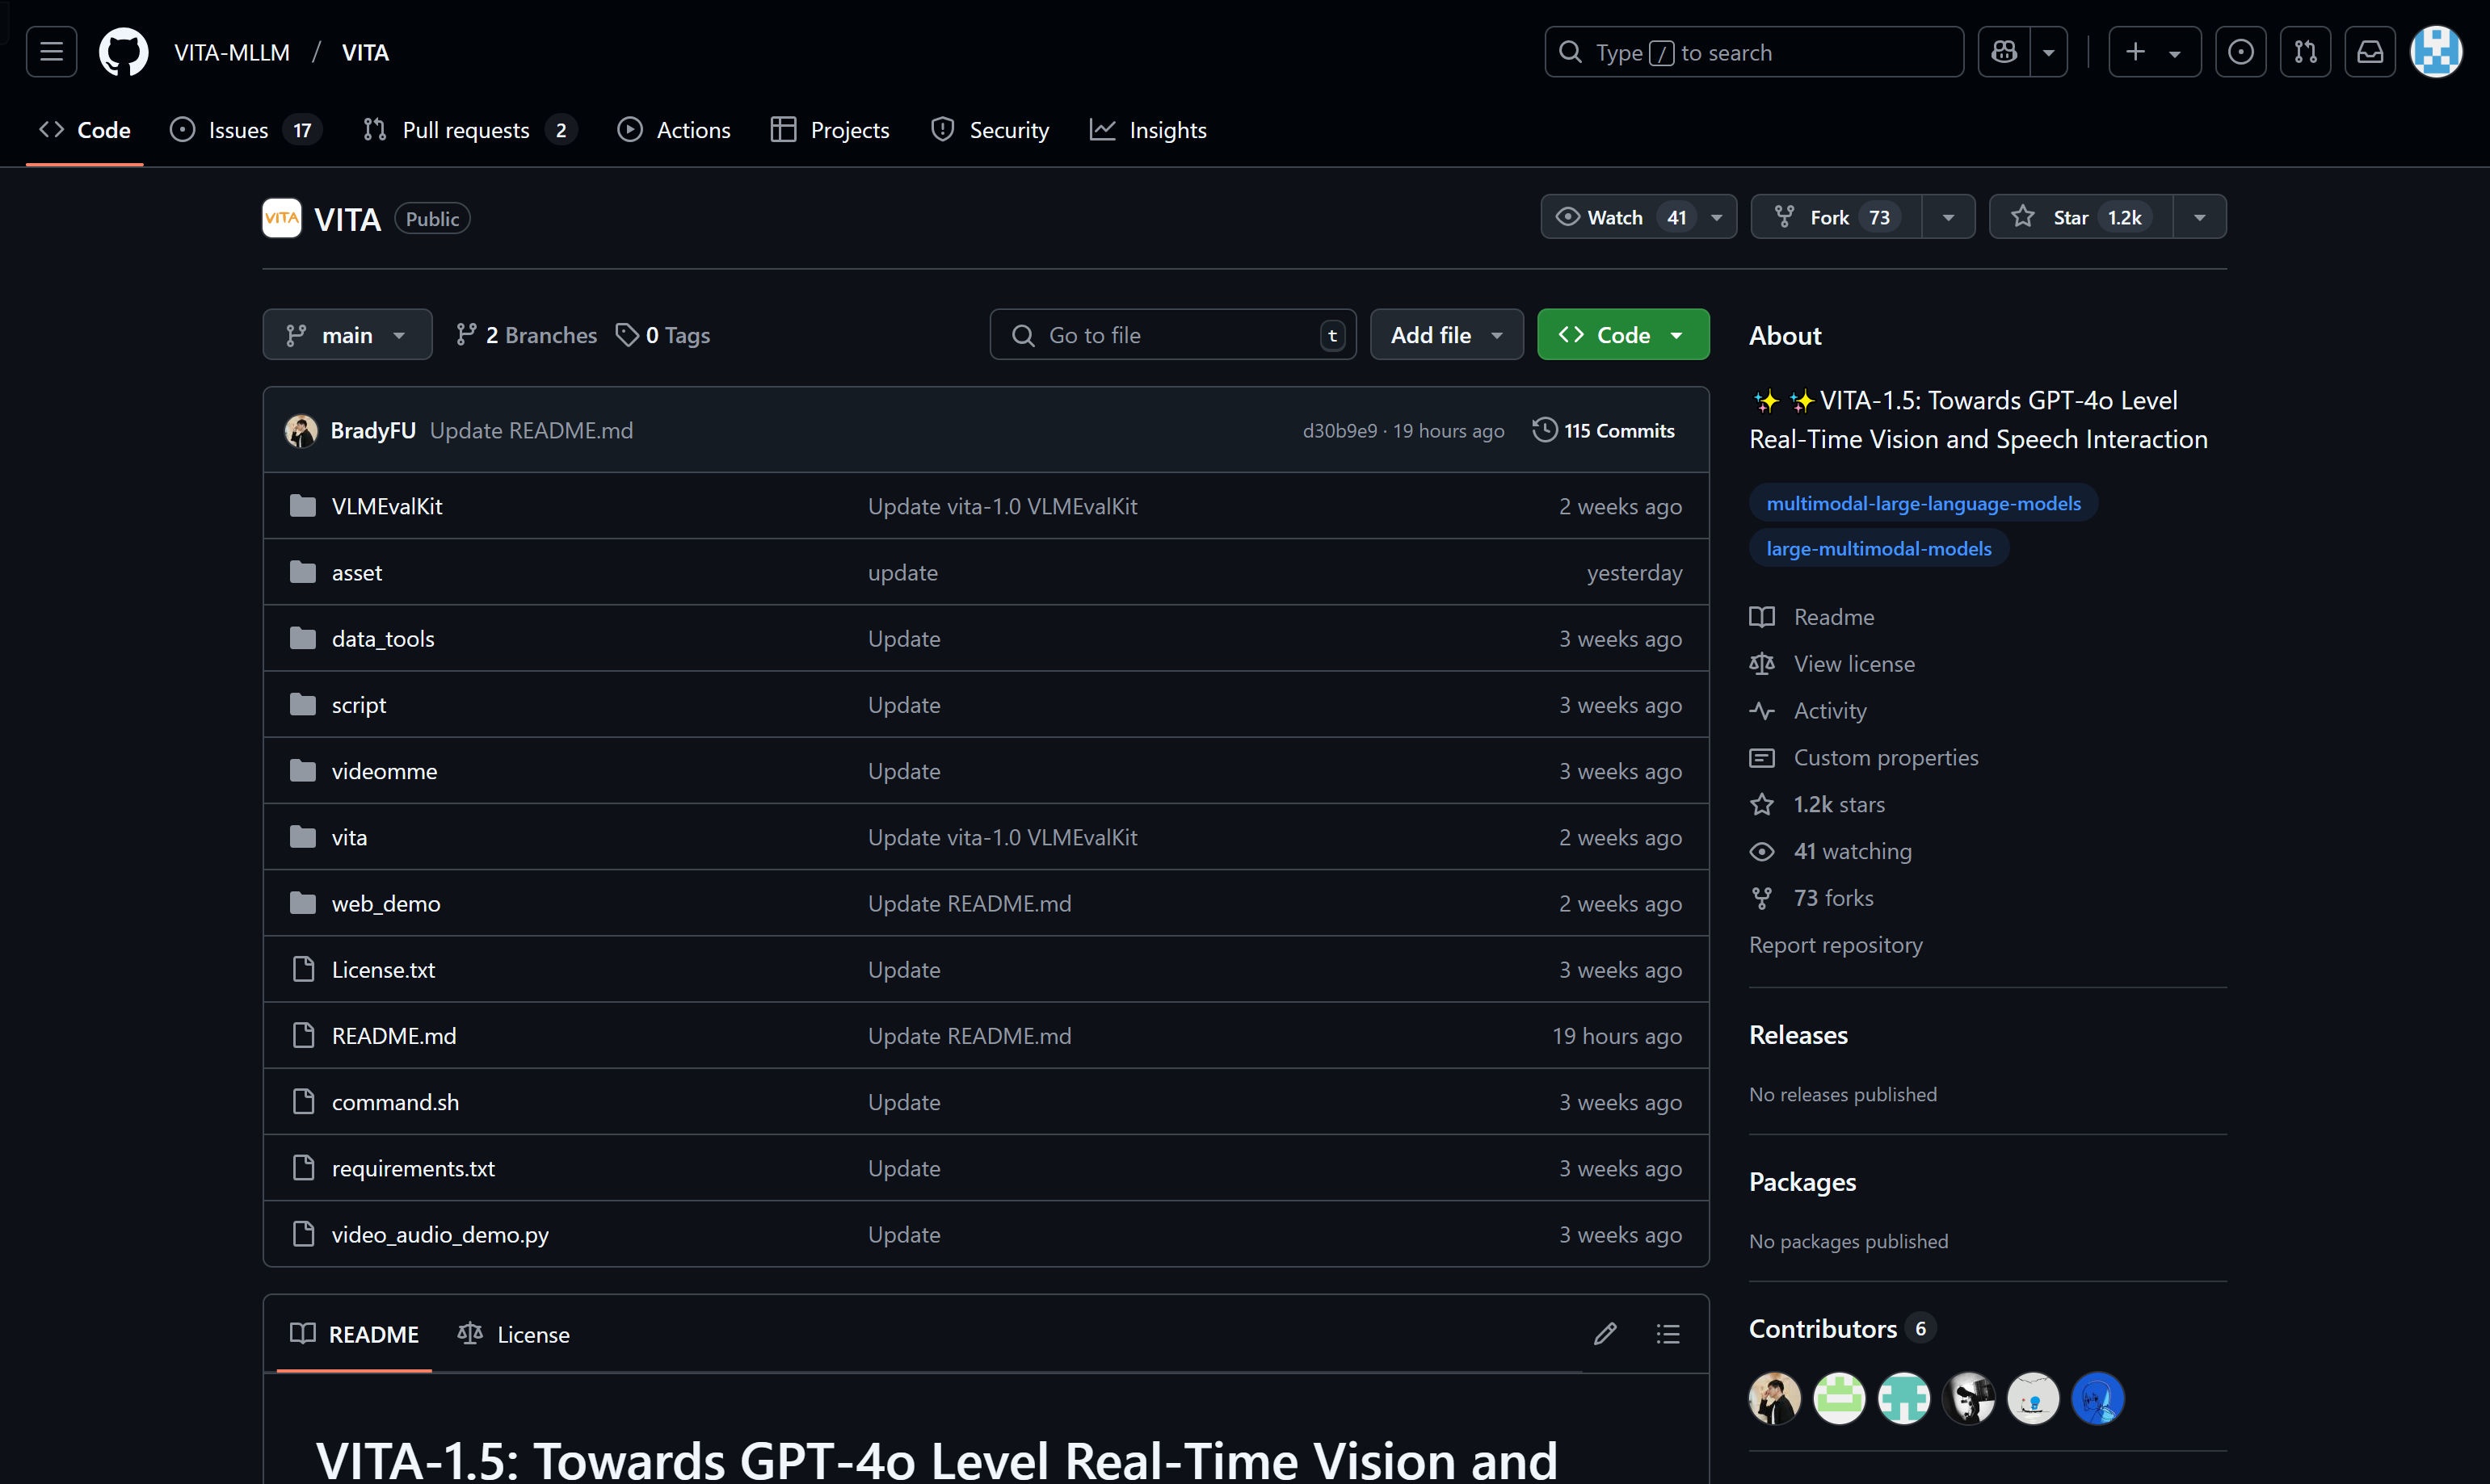Expand the Star lists dropdown arrow
Viewport: 2490px width, 1484px height.
coord(2200,217)
